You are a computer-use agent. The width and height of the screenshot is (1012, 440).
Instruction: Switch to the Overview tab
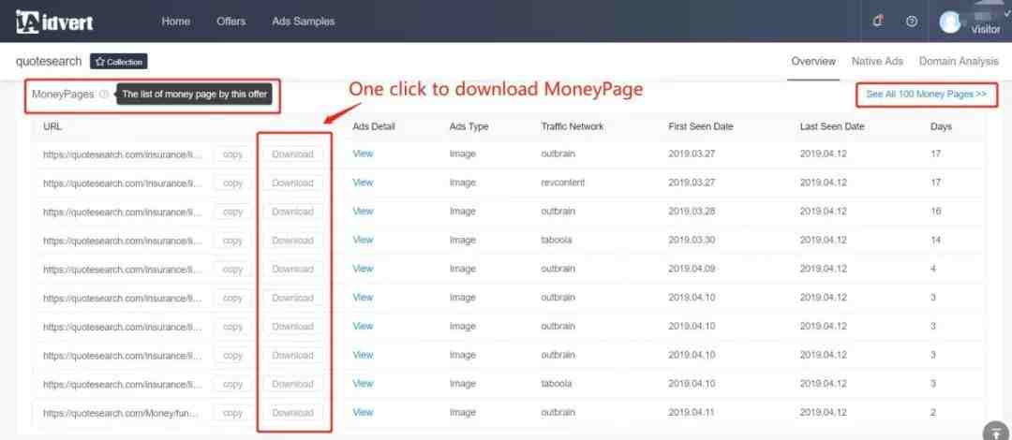point(813,61)
